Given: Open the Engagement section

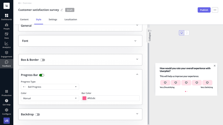Looking at the screenshot, I should [x=6, y=54].
